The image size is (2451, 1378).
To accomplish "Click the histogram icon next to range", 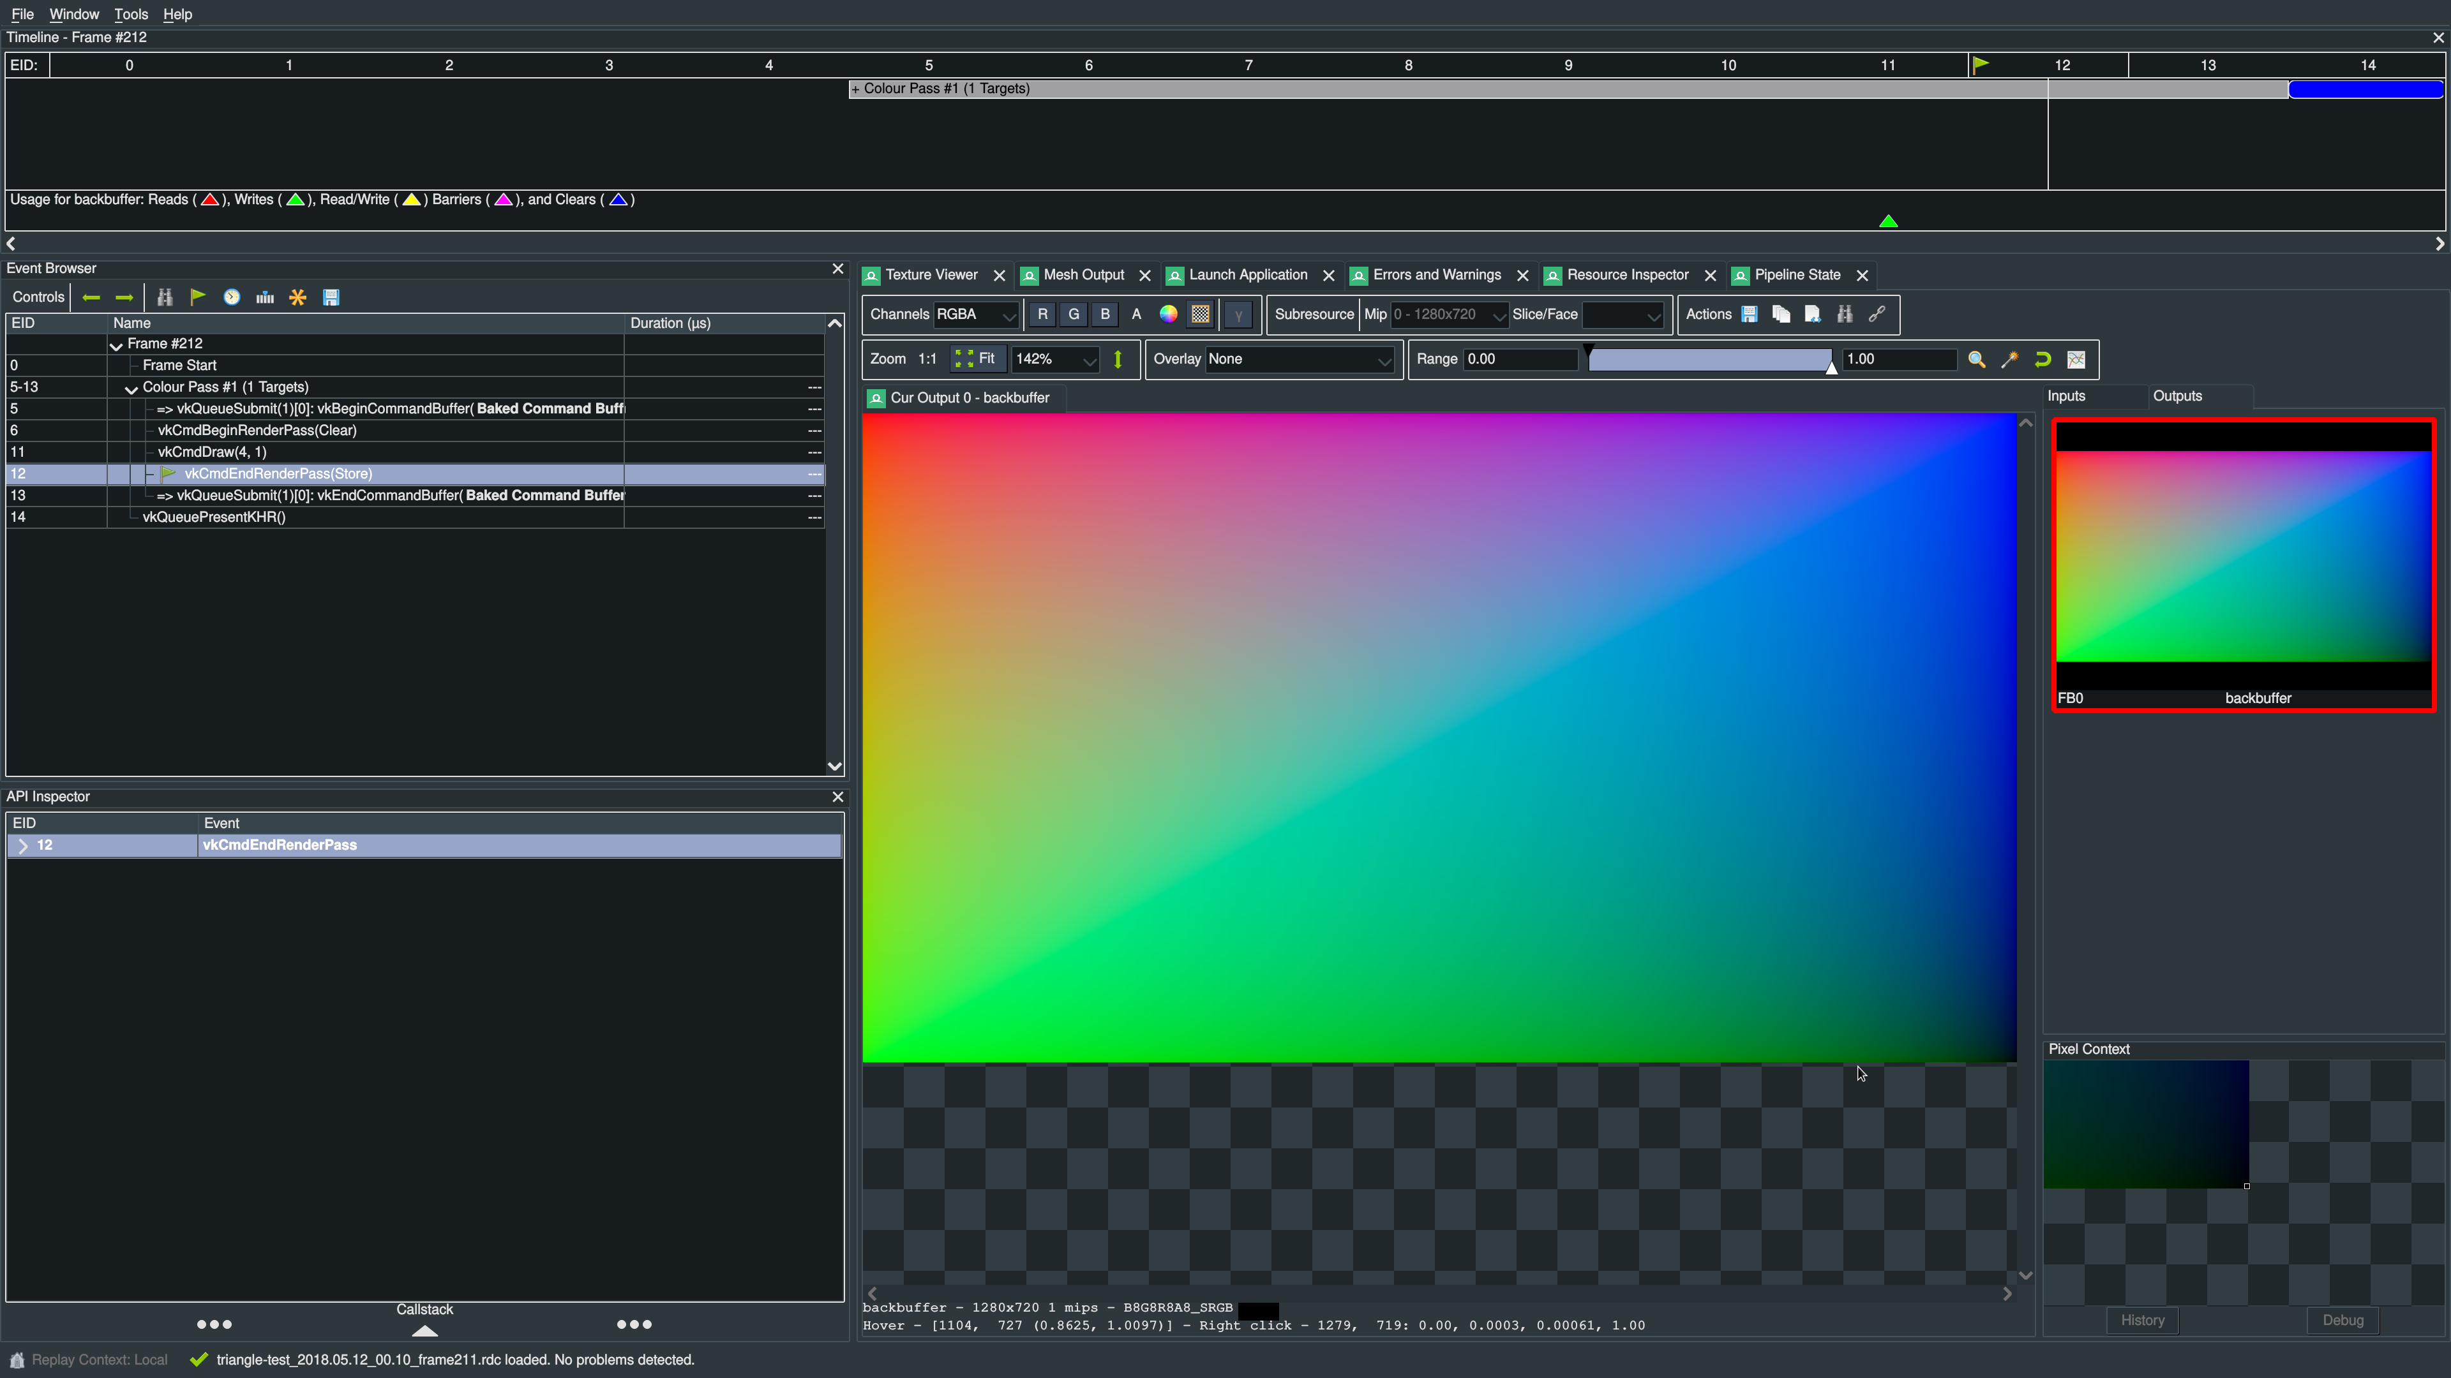I will [2076, 359].
